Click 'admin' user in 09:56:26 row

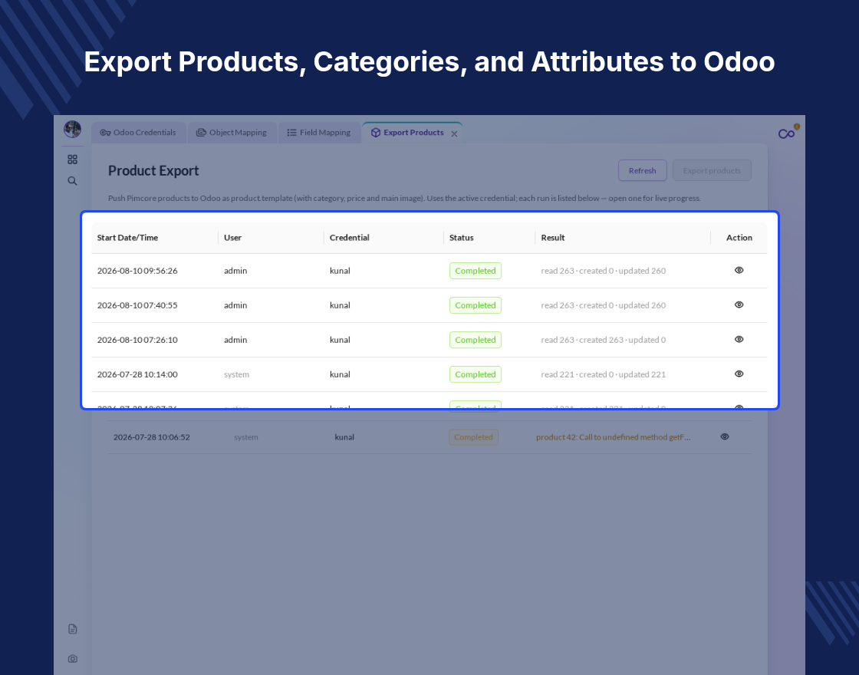click(235, 271)
